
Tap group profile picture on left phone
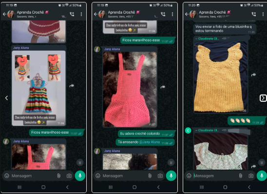click(11, 14)
